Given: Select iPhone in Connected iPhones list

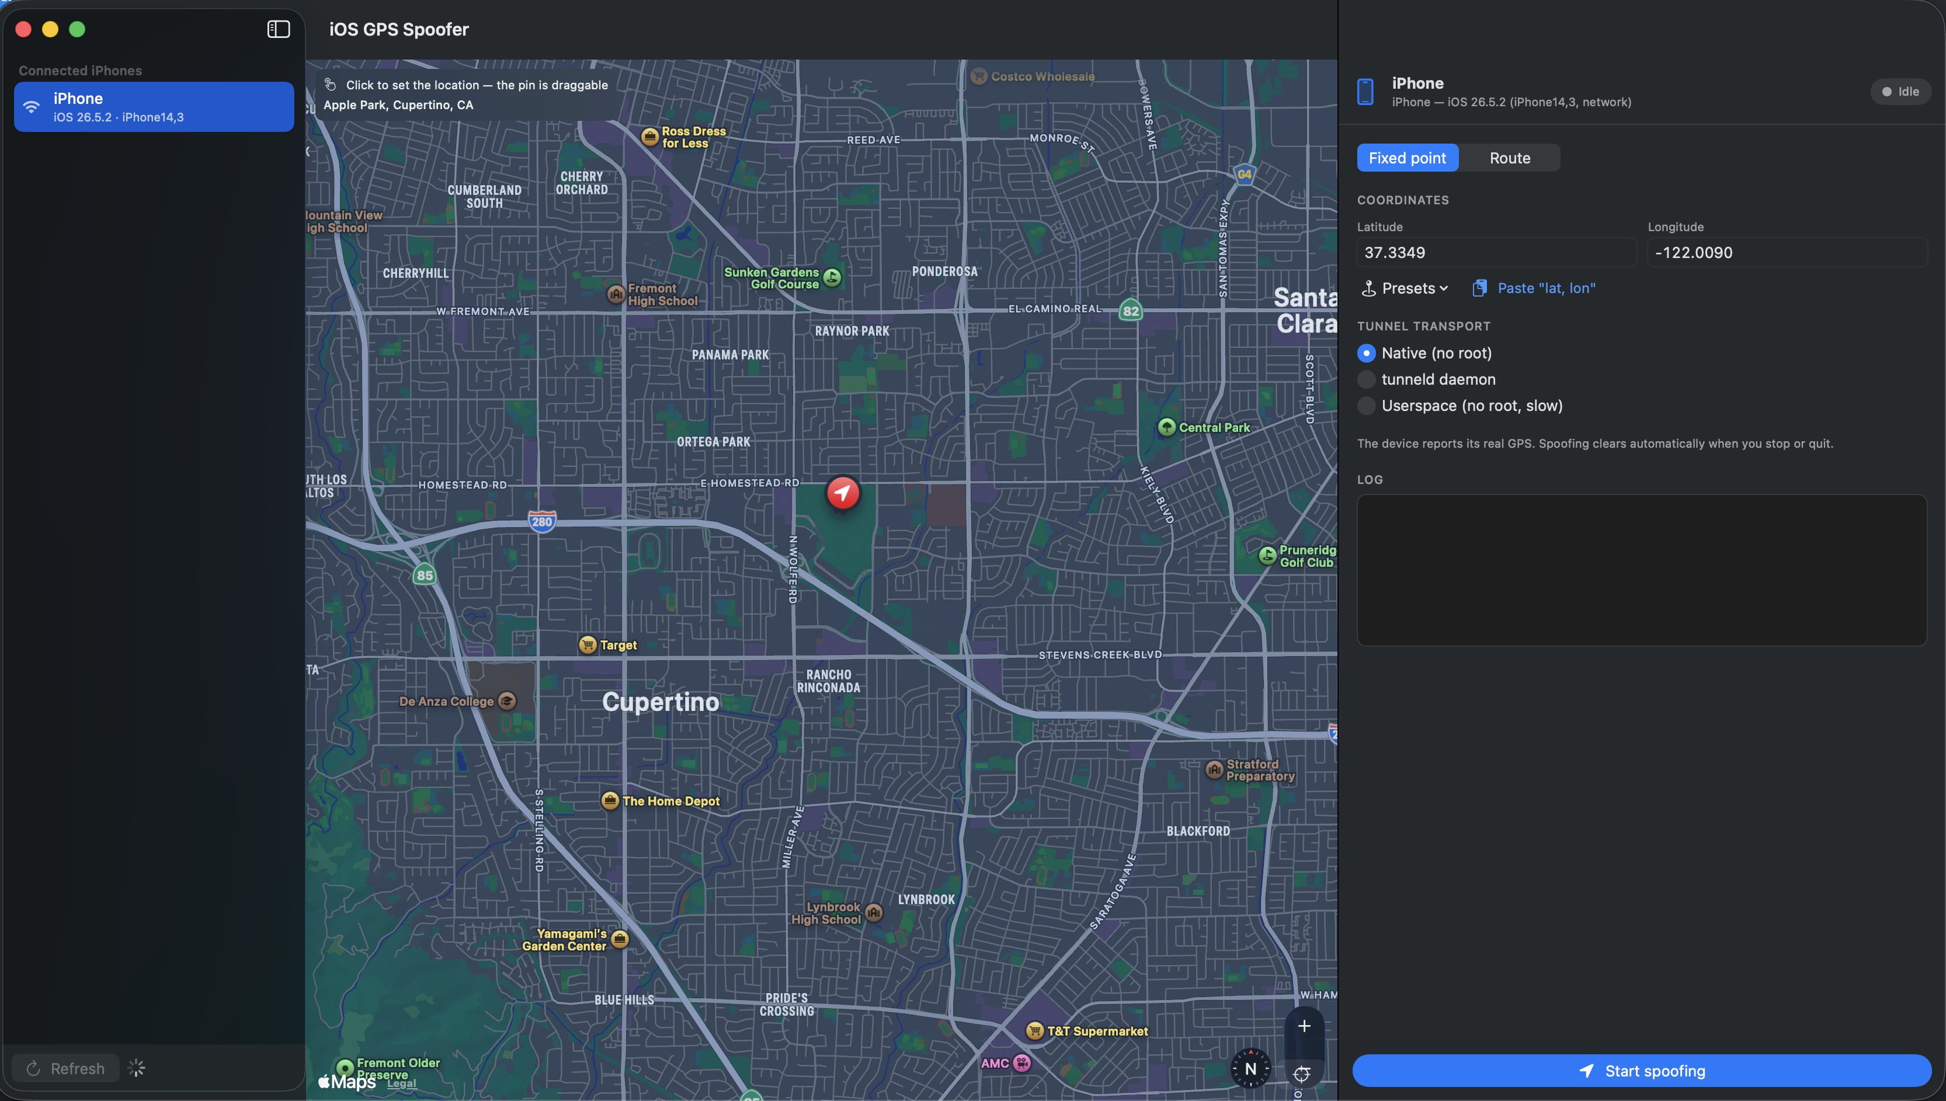Looking at the screenshot, I should click(x=154, y=107).
